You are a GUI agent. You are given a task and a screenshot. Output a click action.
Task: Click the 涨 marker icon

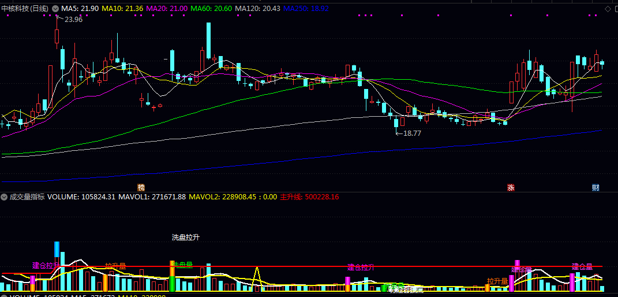(x=511, y=187)
